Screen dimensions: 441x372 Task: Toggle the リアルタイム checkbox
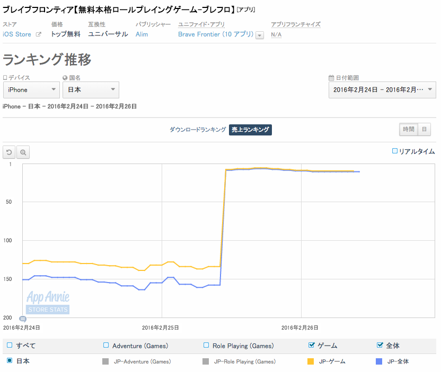[395, 151]
